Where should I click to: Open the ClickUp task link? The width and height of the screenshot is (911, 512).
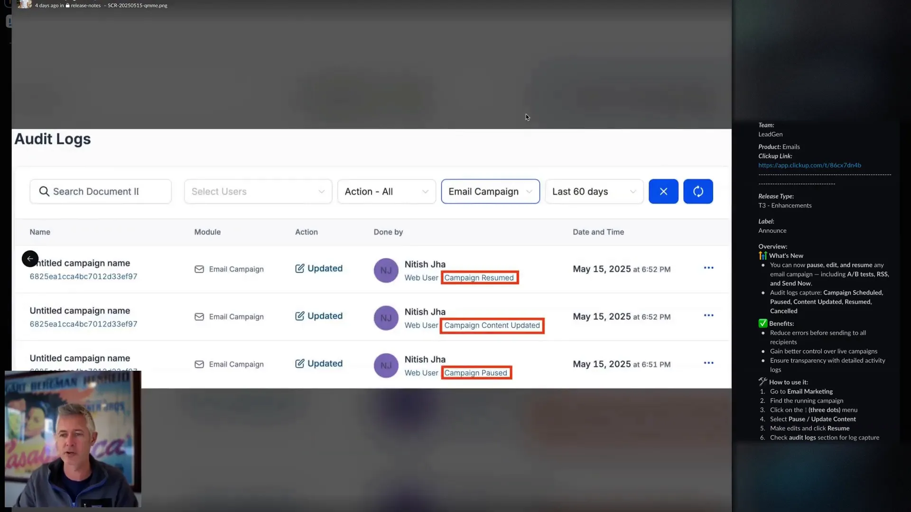tap(809, 165)
